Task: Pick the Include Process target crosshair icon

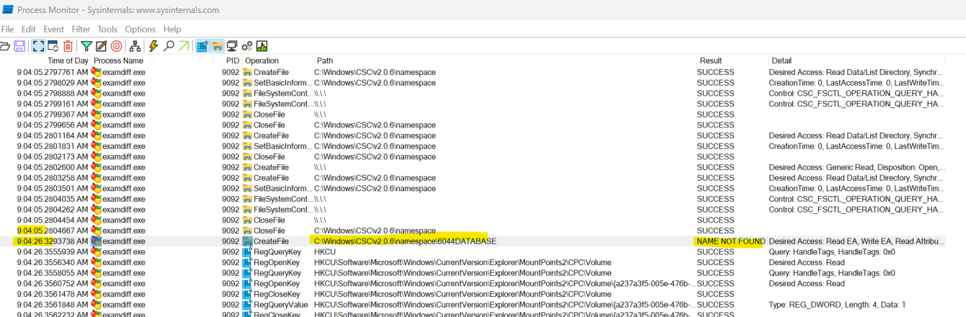Action: pyautogui.click(x=116, y=46)
